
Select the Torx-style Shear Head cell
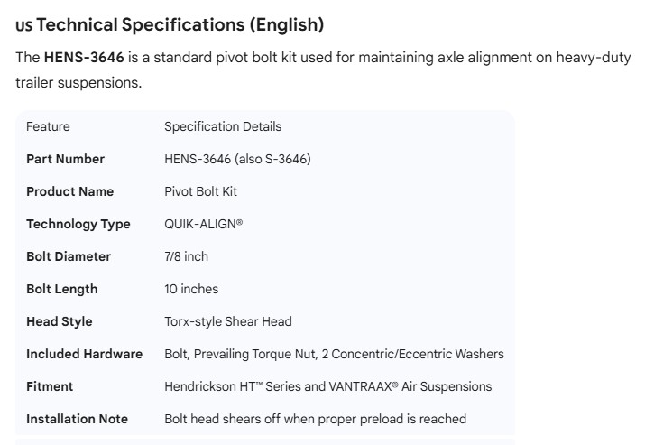[x=228, y=321]
